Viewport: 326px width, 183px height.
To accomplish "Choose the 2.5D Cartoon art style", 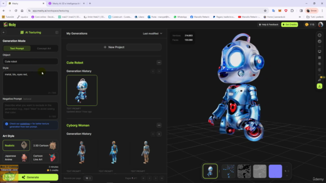I will coord(44,145).
